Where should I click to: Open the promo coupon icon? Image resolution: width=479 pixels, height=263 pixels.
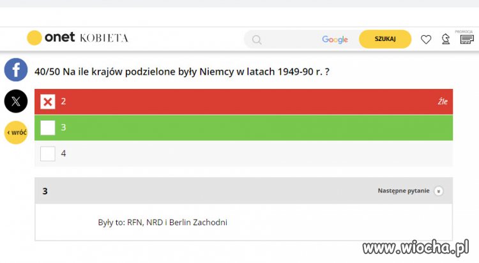tap(467, 39)
